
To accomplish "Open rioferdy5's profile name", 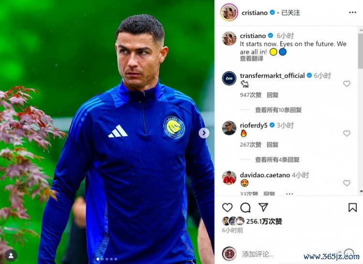I will [254, 125].
